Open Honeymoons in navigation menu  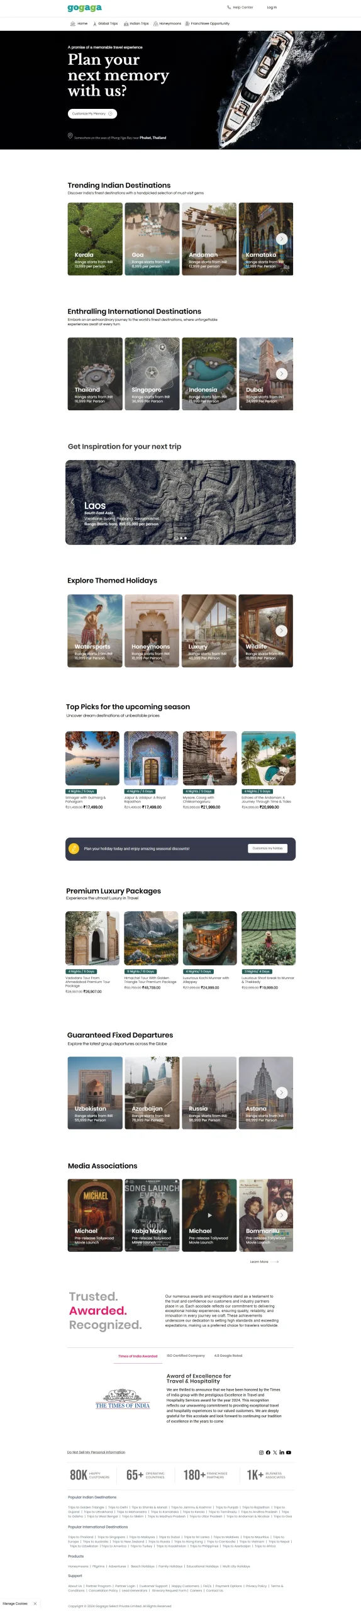click(167, 23)
